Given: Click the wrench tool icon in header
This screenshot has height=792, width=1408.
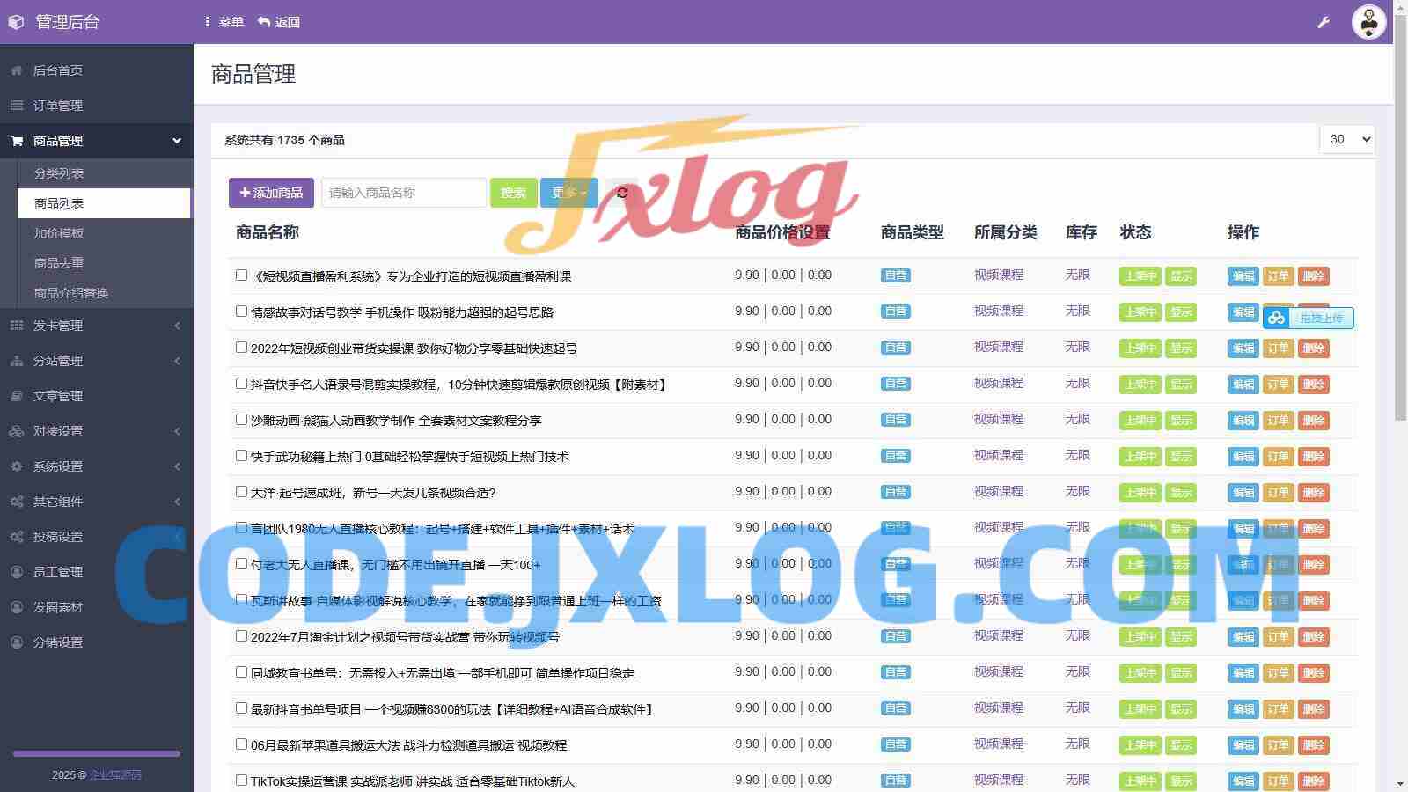Looking at the screenshot, I should point(1324,22).
